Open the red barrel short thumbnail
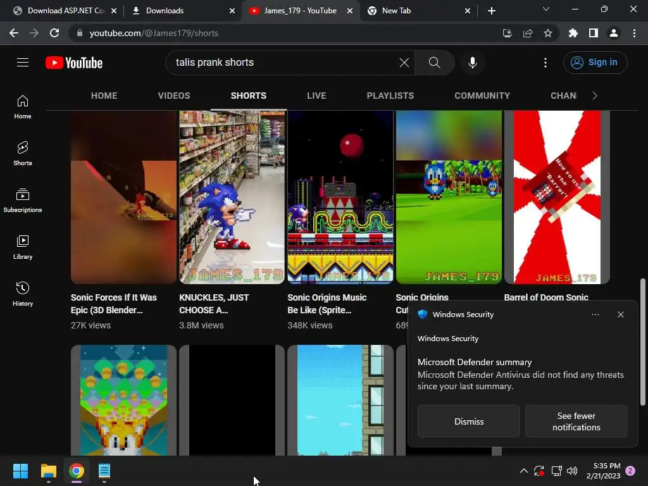The image size is (648, 486). [x=557, y=197]
